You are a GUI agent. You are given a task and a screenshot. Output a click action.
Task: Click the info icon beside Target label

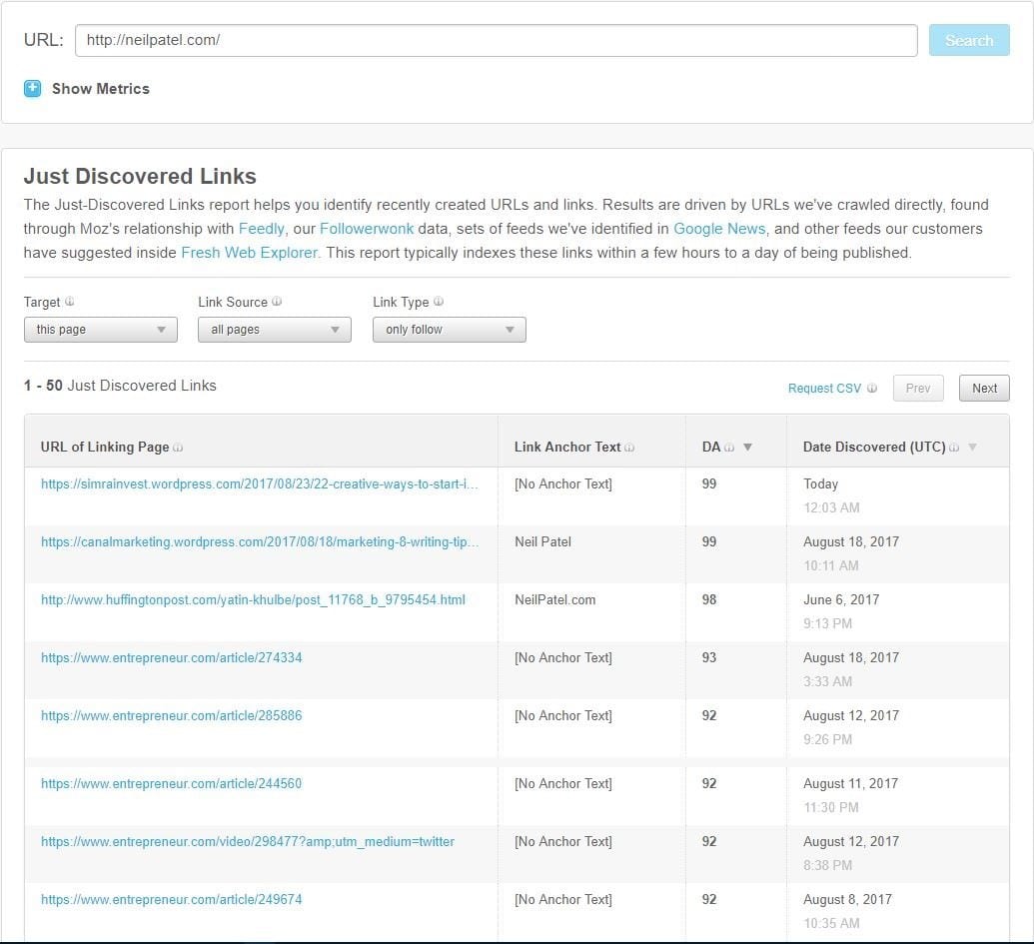point(70,302)
